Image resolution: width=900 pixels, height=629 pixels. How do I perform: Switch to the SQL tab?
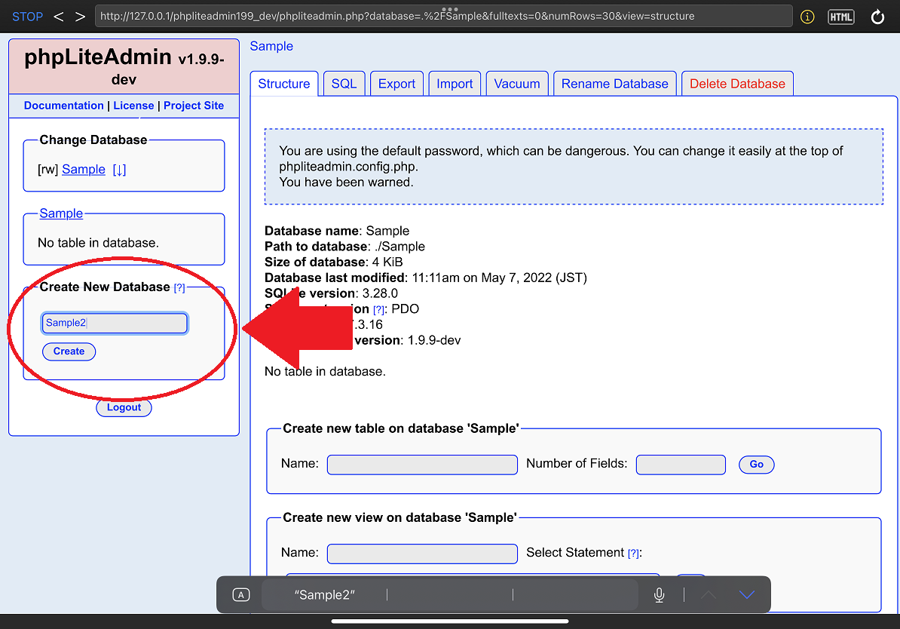pyautogui.click(x=344, y=84)
